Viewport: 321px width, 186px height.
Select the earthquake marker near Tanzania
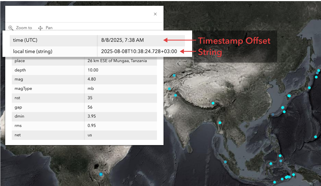100,174
